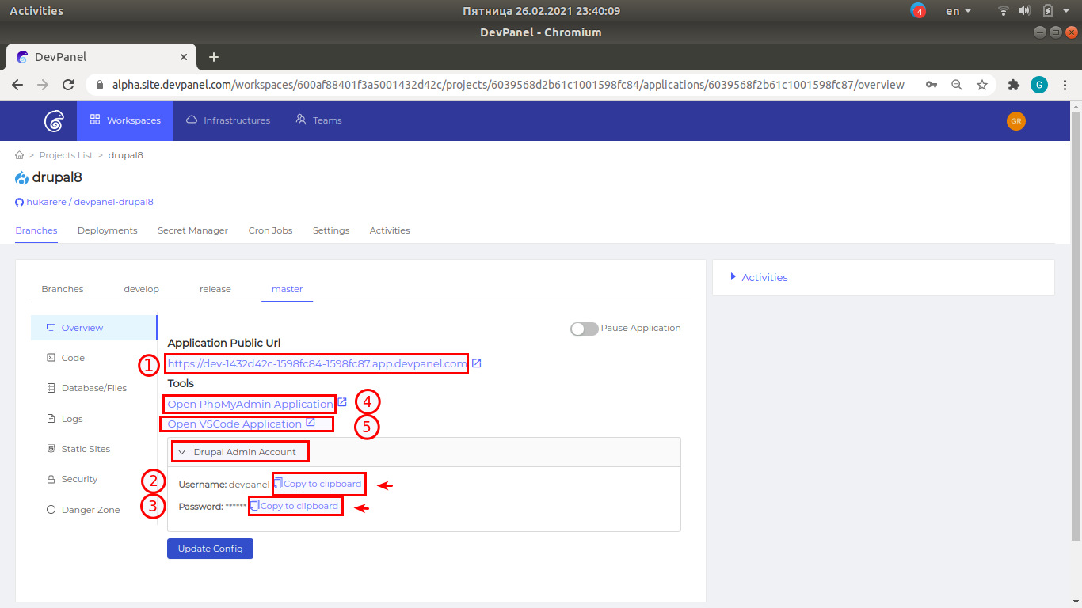Click the browser address bar URL
The height and width of the screenshot is (608, 1082).
point(507,85)
